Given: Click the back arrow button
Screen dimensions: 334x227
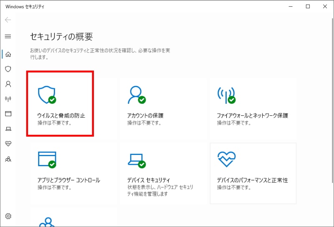Looking at the screenshot, I should click(8, 20).
